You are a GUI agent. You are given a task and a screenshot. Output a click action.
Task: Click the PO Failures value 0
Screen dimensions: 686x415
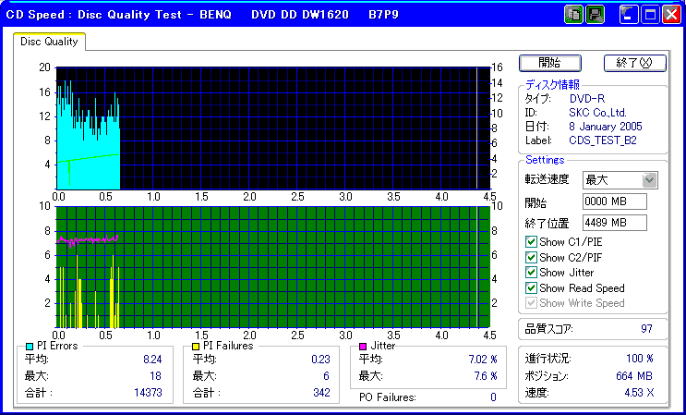(x=493, y=397)
